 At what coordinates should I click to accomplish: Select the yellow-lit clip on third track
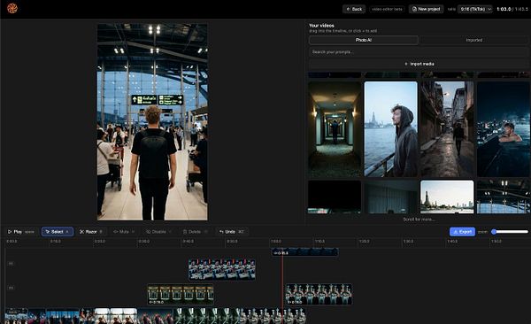coord(181,294)
